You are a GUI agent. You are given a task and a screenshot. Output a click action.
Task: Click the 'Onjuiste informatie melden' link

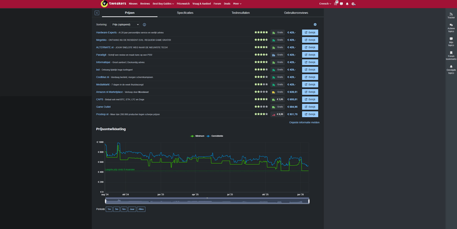click(304, 122)
